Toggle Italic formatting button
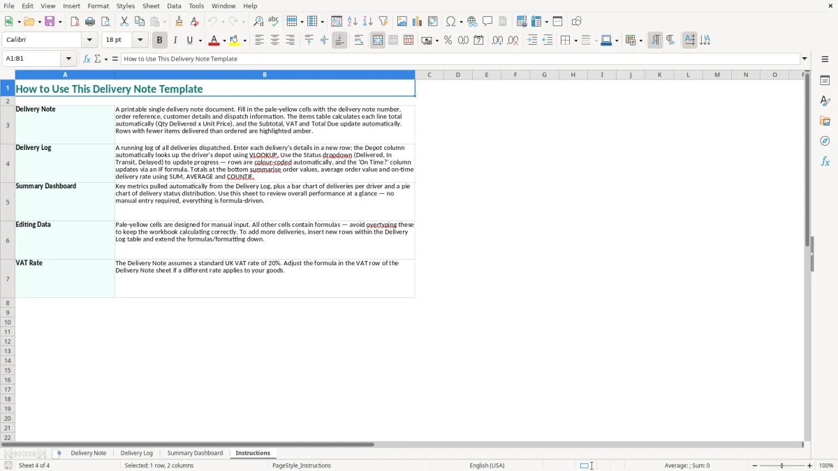838x471 pixels. coord(175,40)
